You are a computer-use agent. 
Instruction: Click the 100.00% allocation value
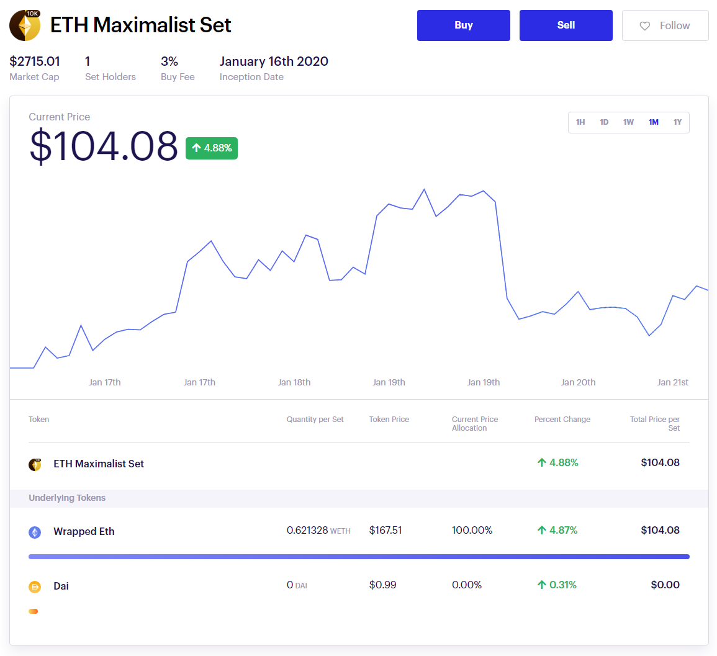[x=472, y=530]
